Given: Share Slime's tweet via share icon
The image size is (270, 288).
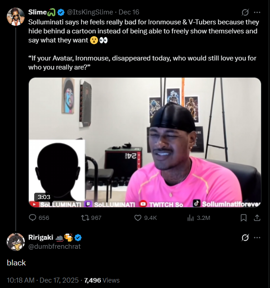Looking at the screenshot, I should click(257, 218).
